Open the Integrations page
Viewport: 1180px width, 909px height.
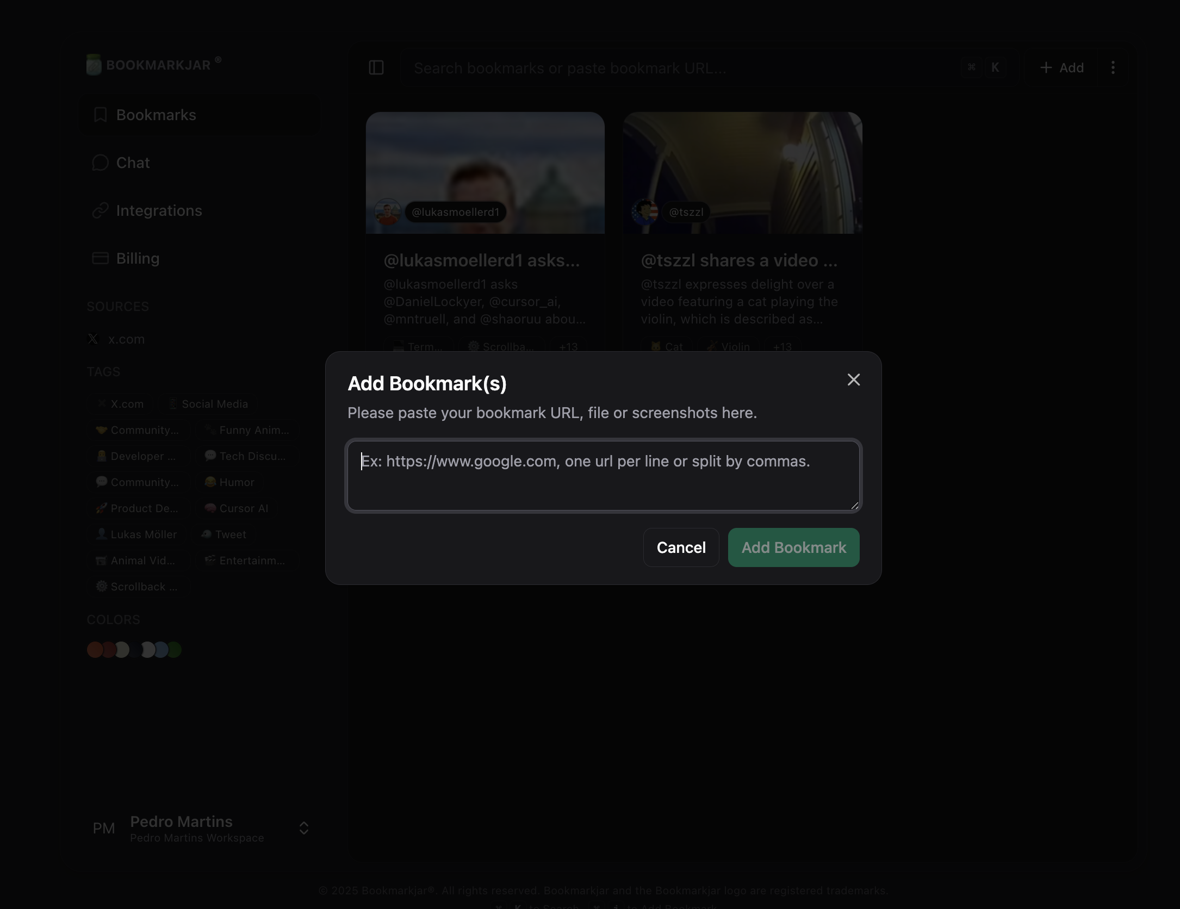tap(158, 210)
